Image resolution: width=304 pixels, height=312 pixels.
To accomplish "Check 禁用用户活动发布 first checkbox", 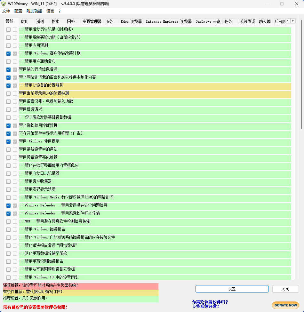I will click(8, 61).
